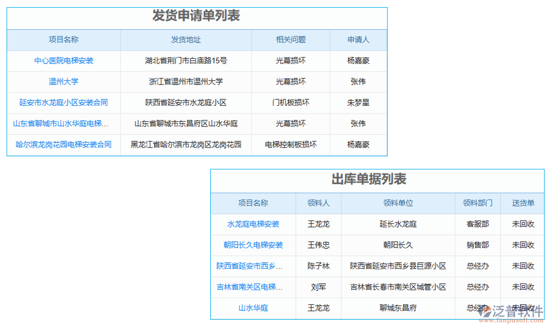
Task: Open the 朝阳长久电梯安装 project link
Action: click(253, 245)
